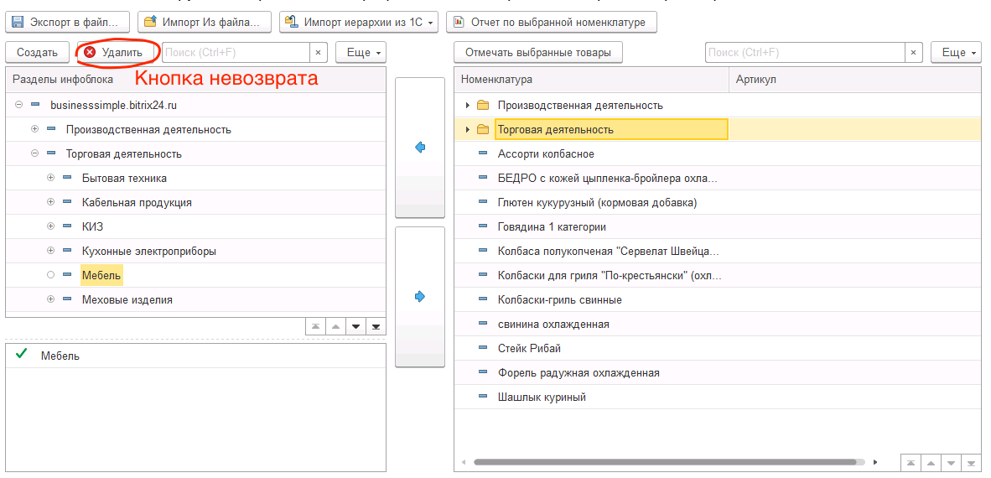Select the Торговая деятельность folder icon
Image resolution: width=991 pixels, height=478 pixels.
pos(482,130)
